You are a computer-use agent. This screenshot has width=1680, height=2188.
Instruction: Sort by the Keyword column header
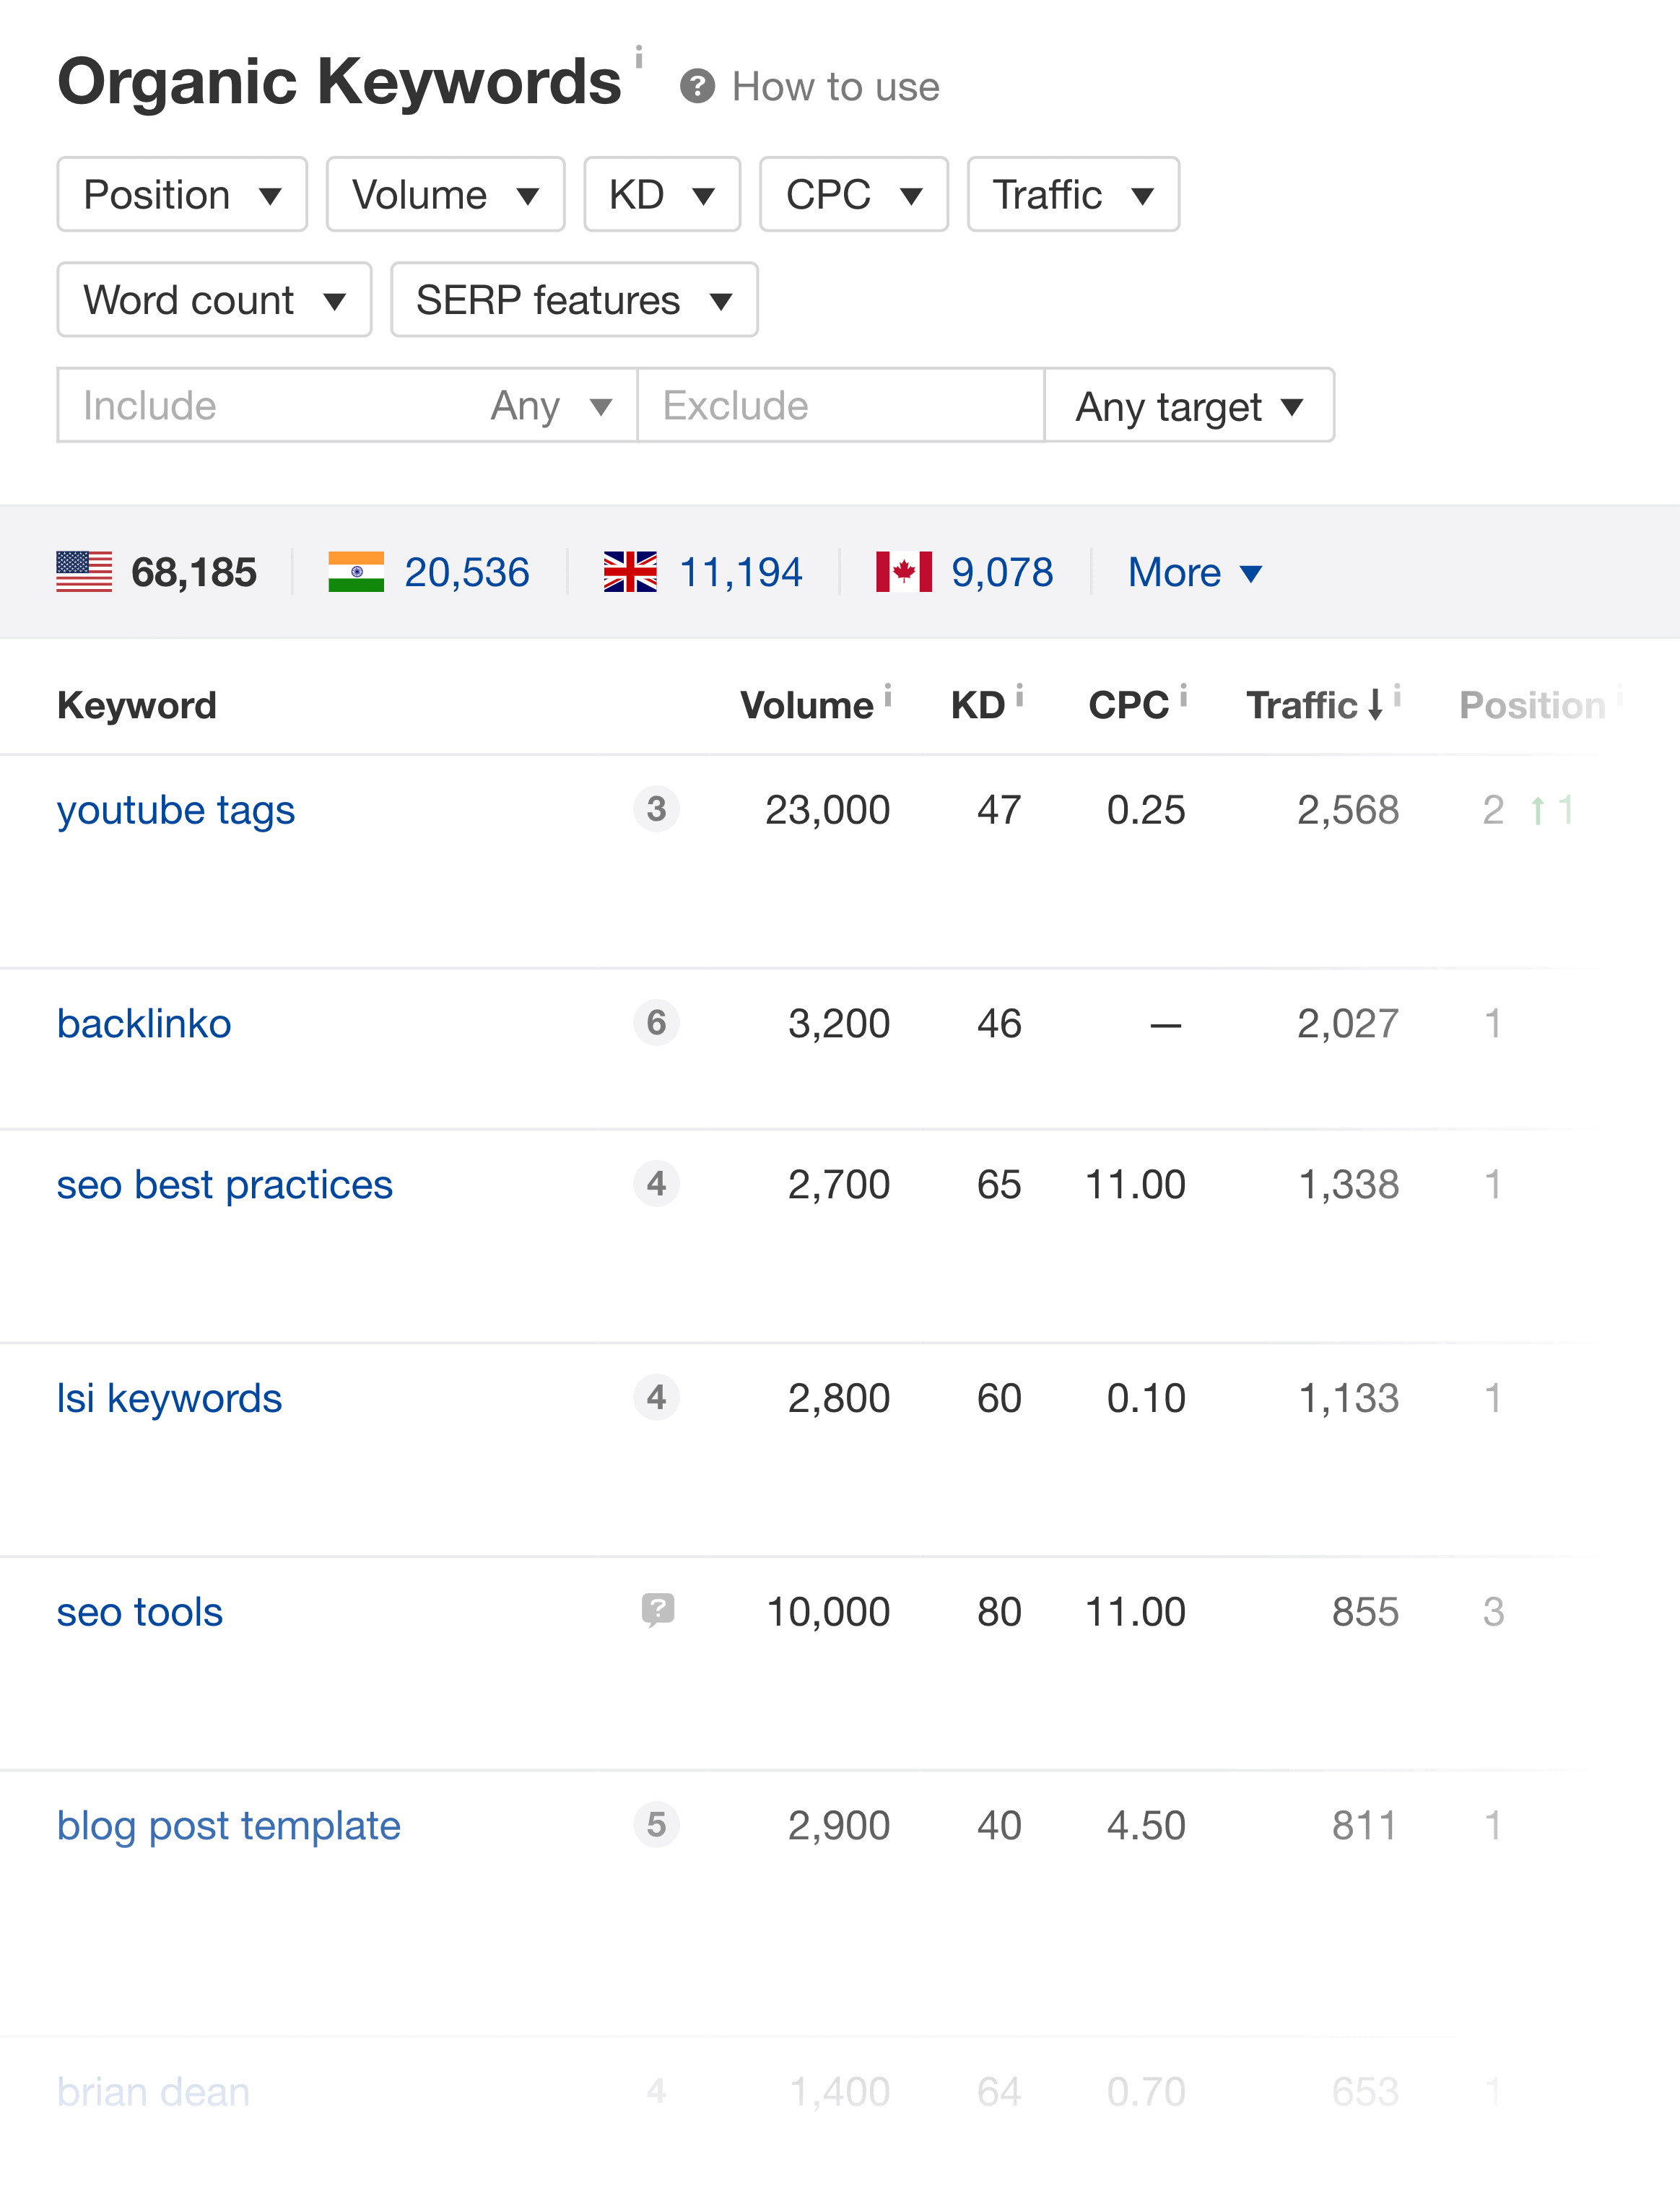point(137,705)
